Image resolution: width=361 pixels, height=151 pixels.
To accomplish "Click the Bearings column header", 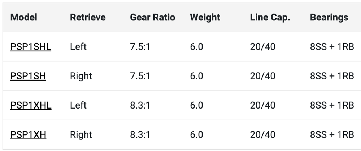I will (329, 17).
